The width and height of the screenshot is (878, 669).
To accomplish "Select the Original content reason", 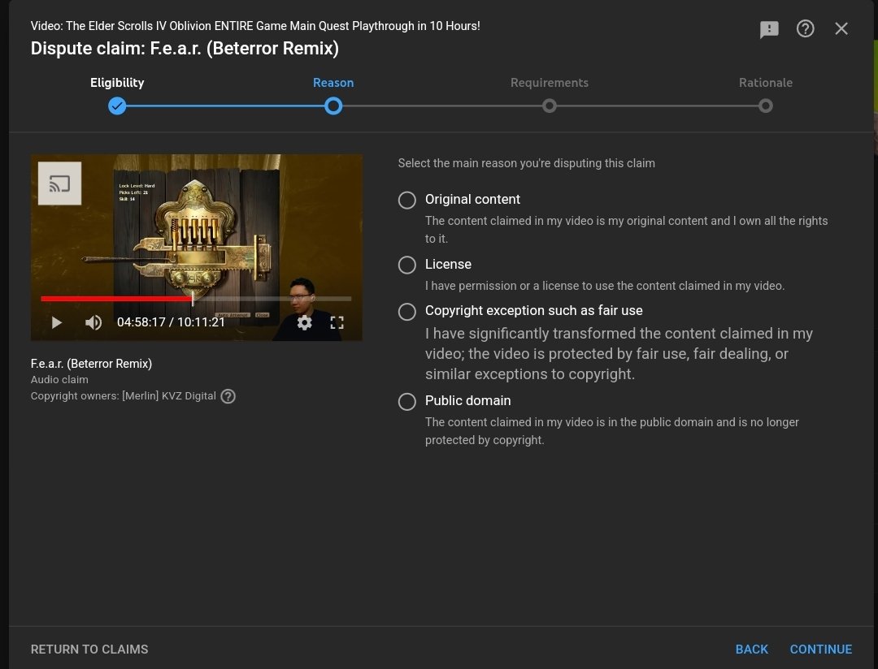I will (x=407, y=200).
